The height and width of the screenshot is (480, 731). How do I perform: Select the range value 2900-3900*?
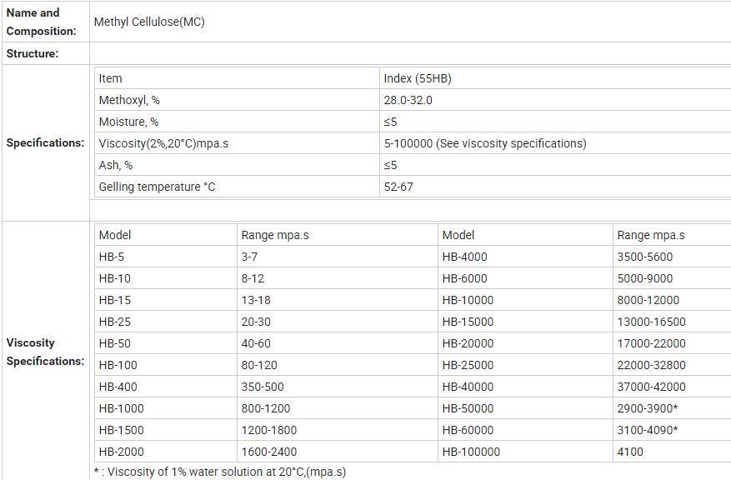point(648,408)
